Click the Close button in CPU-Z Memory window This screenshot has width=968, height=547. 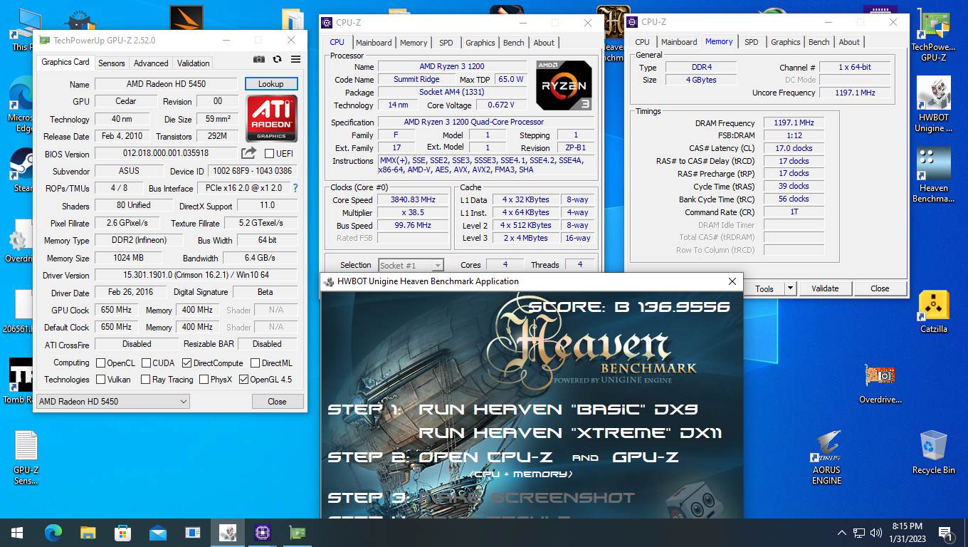tap(880, 288)
